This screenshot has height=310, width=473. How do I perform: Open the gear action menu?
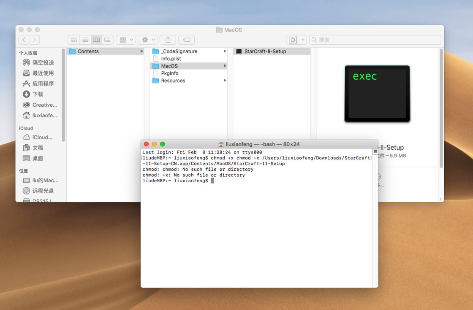(147, 40)
